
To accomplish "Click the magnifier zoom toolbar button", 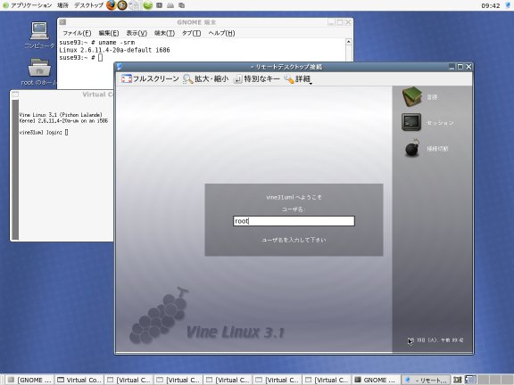I will [x=205, y=78].
